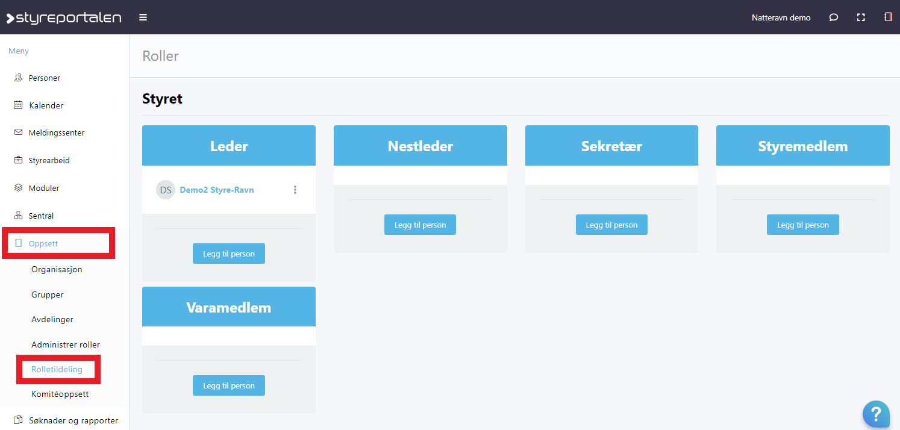Click the red notebook icon in header
This screenshot has width=900, height=430.
pos(887,17)
